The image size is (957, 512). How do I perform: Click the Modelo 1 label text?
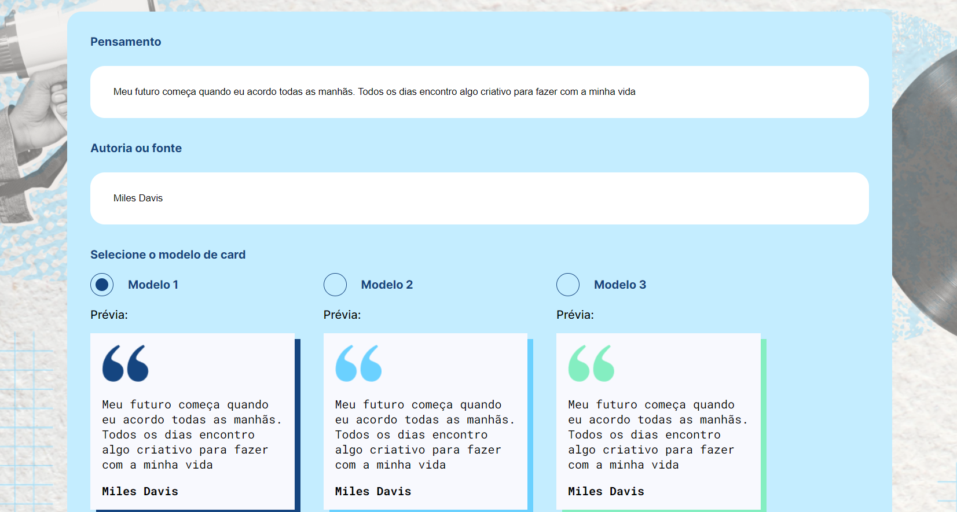[153, 285]
